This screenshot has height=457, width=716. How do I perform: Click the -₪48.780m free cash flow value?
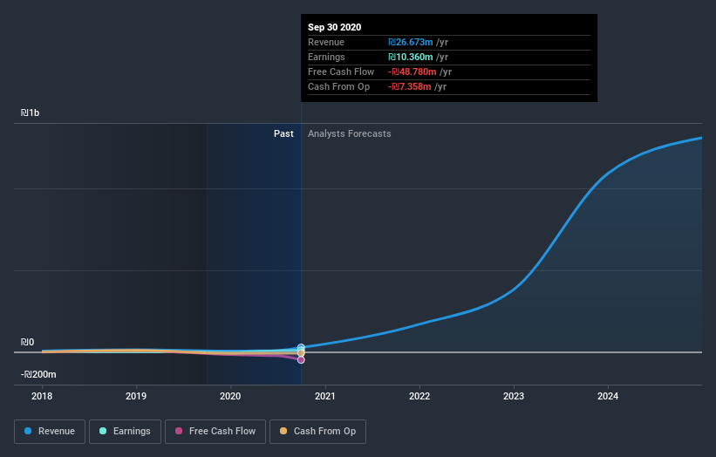pyautogui.click(x=413, y=72)
